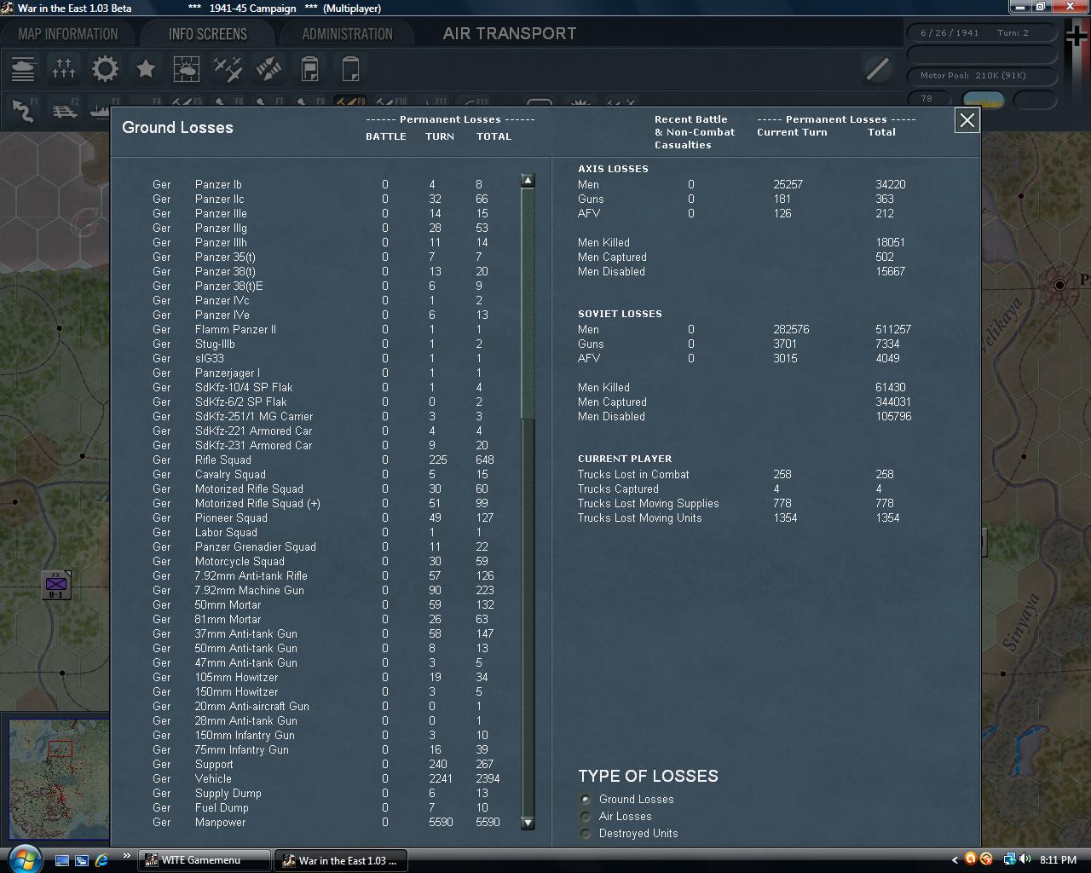The image size is (1091, 873).
Task: Expand the quick launch overflow chevron
Action: tap(127, 856)
